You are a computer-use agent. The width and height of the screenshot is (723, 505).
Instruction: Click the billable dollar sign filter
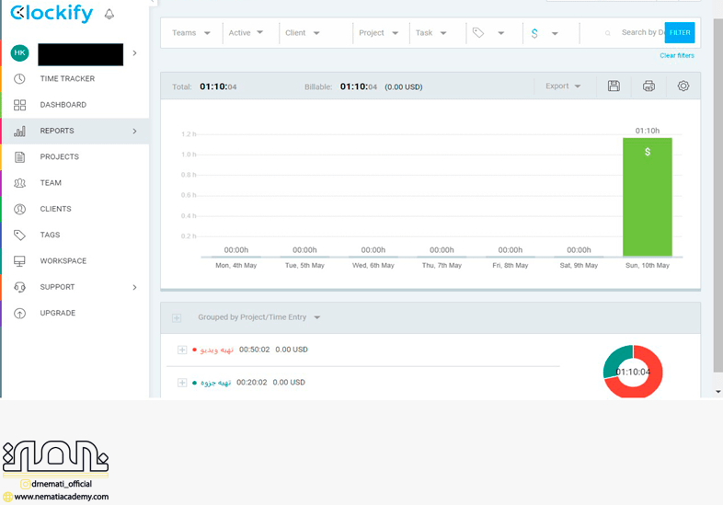tap(534, 33)
